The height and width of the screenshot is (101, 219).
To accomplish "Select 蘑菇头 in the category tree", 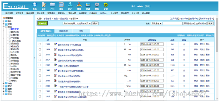I will pyautogui.click(x=14, y=81).
